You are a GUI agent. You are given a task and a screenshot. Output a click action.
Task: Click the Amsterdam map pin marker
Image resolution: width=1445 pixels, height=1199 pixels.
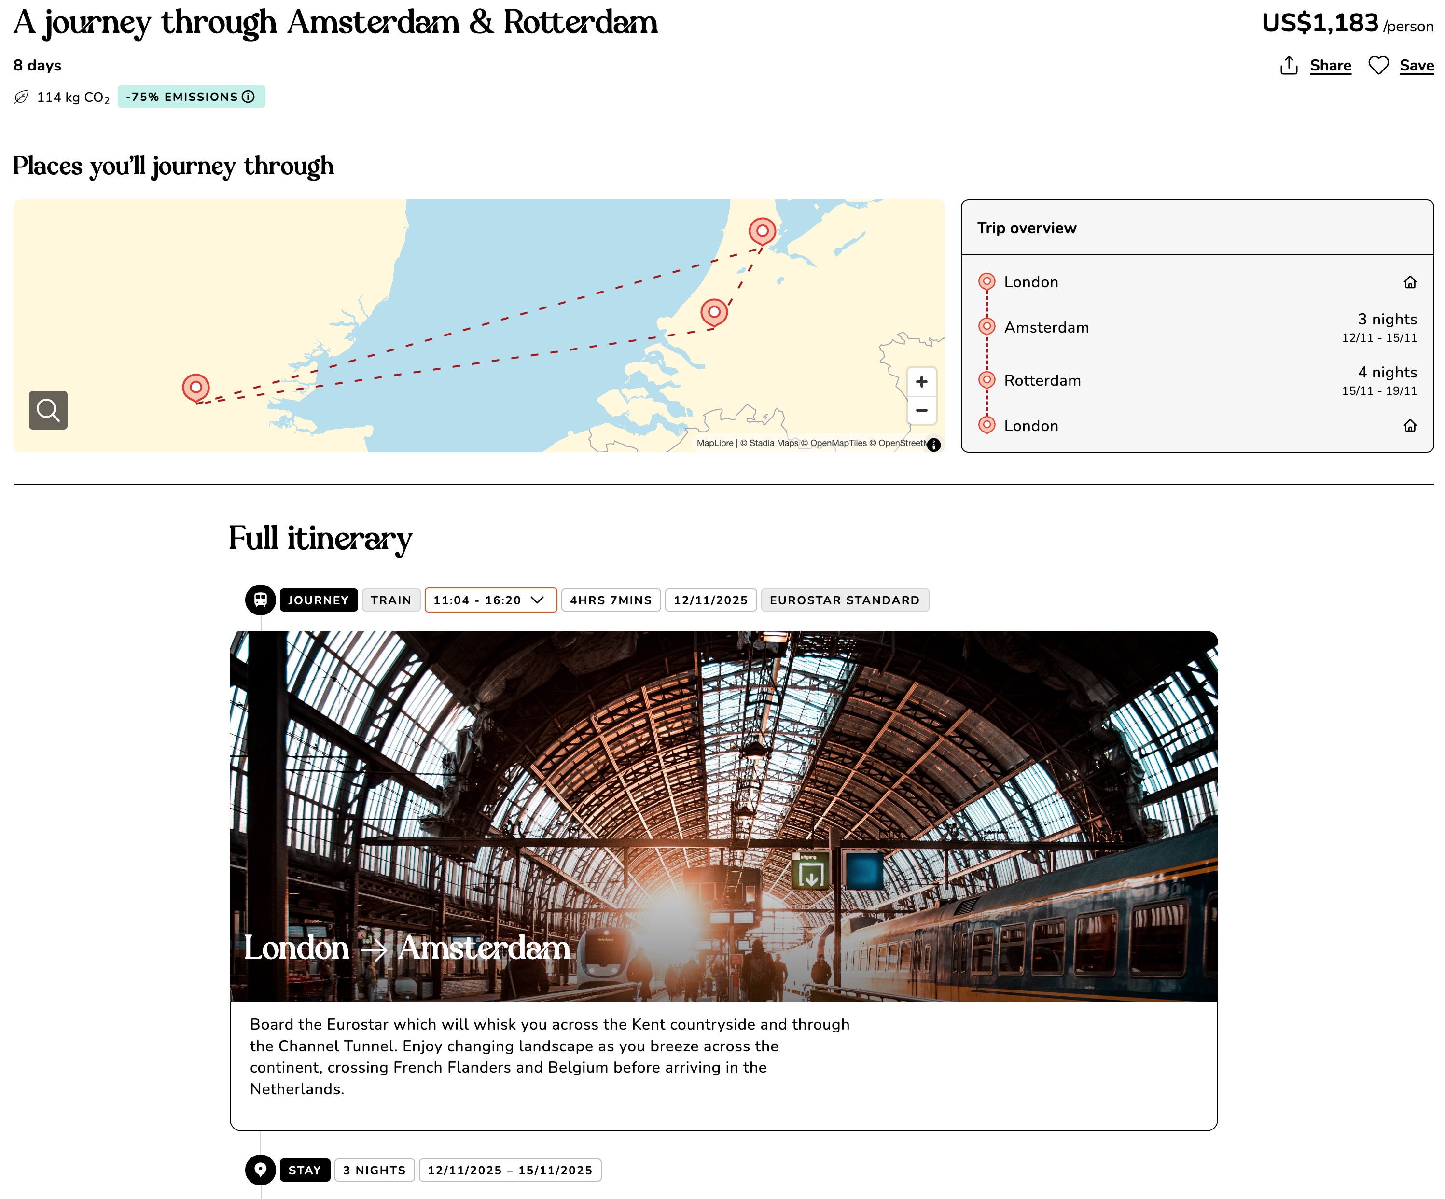[762, 231]
